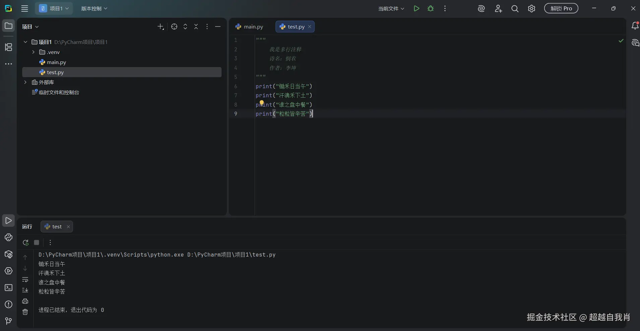Viewport: 640px width, 331px height.
Task: Click the 运行 panel title label
Action: 27,227
